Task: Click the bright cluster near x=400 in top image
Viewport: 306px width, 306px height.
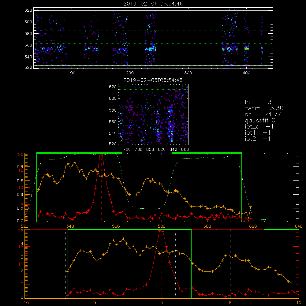Action: (x=247, y=48)
